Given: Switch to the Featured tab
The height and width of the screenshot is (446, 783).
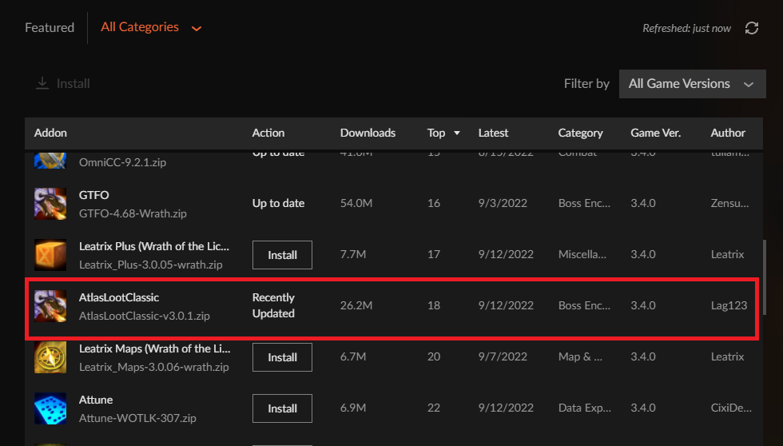Looking at the screenshot, I should (50, 27).
